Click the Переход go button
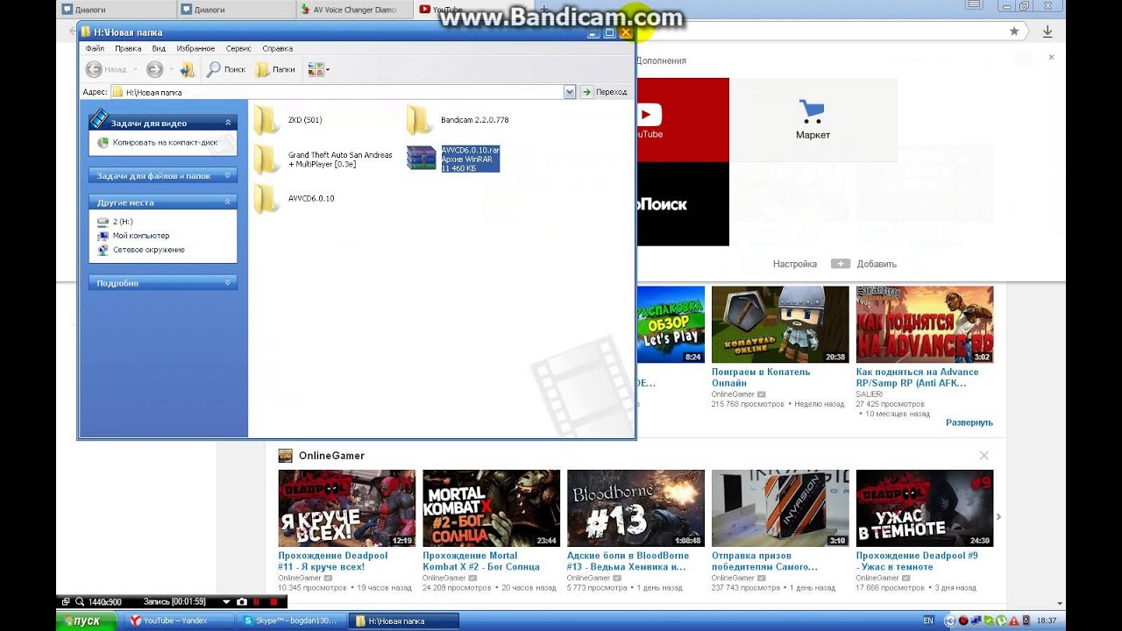Viewport: 1122px width, 631px height. tap(604, 92)
